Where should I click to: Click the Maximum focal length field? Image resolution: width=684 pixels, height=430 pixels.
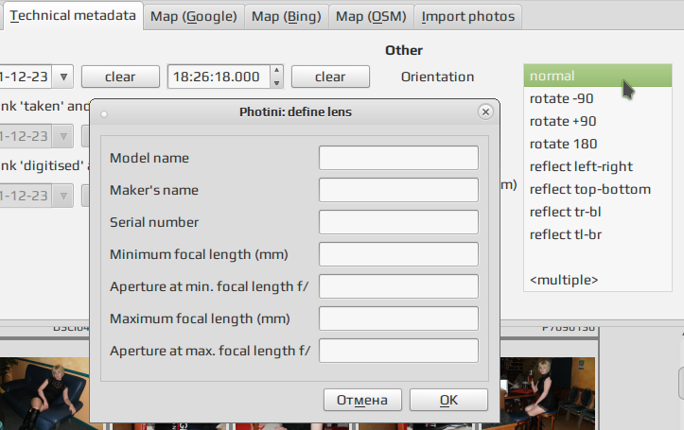(398, 318)
